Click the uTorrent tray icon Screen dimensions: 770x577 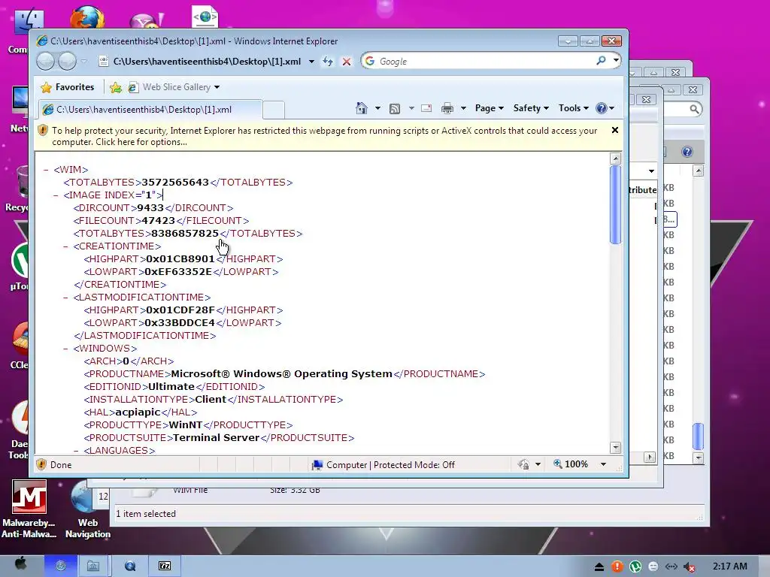tap(635, 566)
